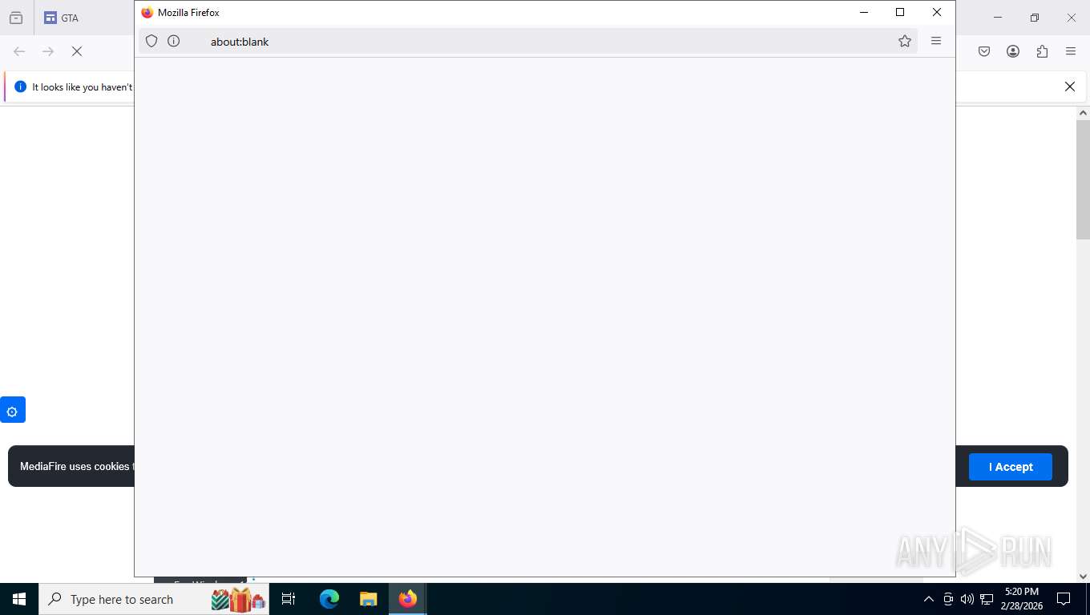Screen dimensions: 1090x615
Task: Click the page scrollbar down arrow
Action: pos(1083,576)
